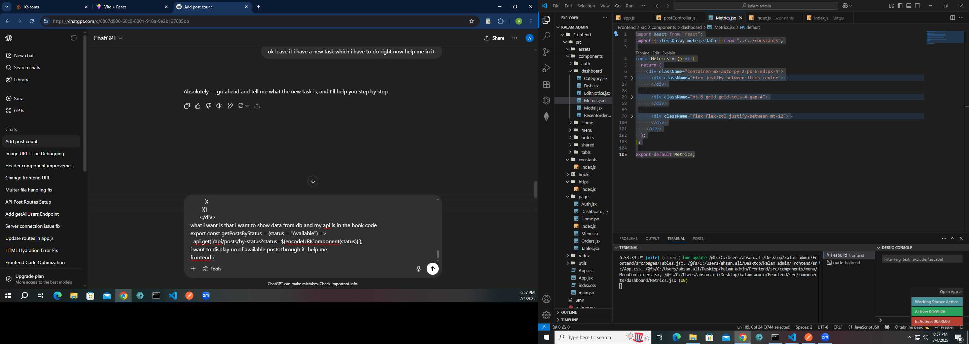This screenshot has height=344, width=969.
Task: Click thumbs up on ChatGPT response
Action: 198,106
